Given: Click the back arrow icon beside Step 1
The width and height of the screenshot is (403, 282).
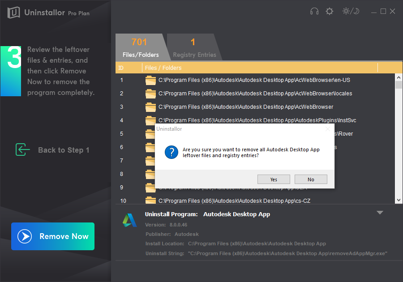Looking at the screenshot, I should click(x=23, y=150).
